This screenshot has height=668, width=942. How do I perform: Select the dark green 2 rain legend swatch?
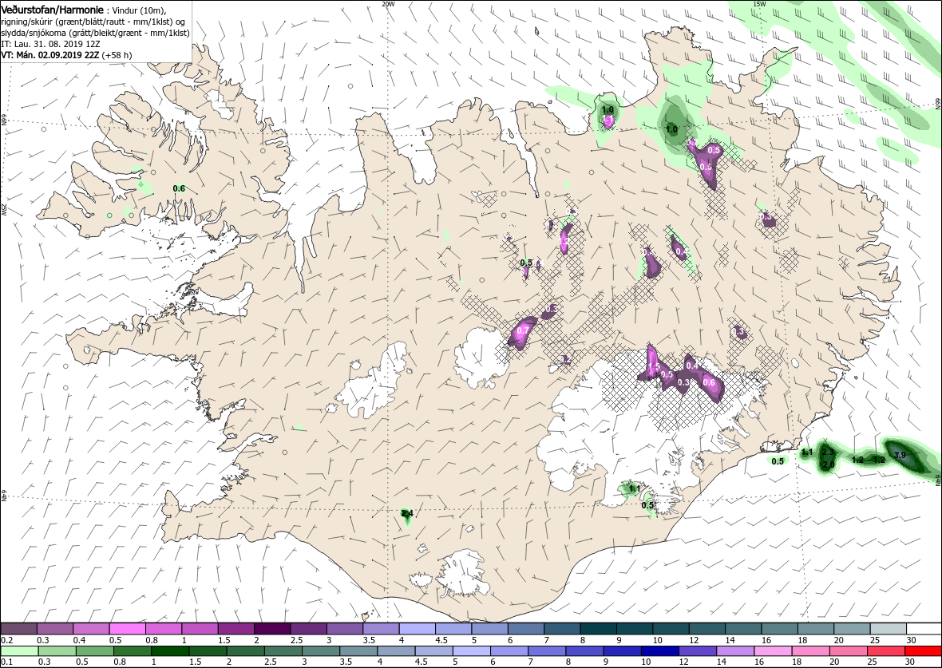tap(245, 651)
